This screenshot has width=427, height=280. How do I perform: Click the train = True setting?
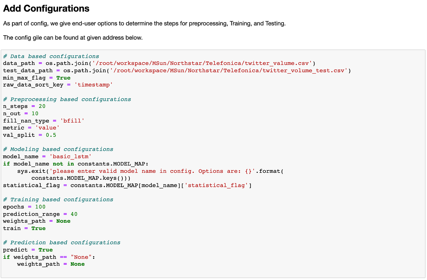tap(38, 228)
